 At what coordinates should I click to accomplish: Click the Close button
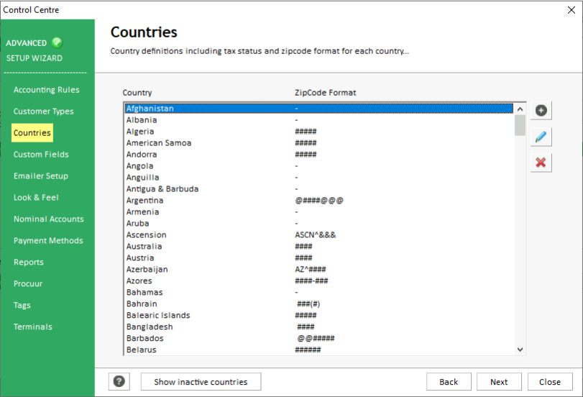(x=550, y=382)
